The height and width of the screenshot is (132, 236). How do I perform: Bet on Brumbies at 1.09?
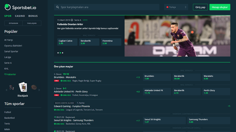pos(157,77)
